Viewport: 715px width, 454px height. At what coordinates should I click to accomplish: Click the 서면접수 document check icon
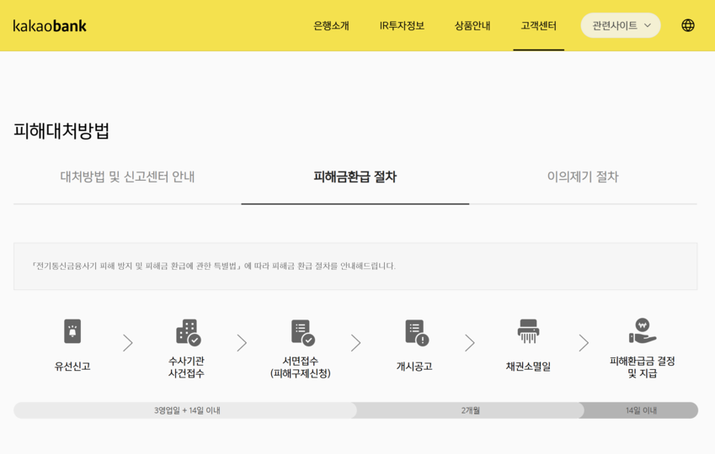click(301, 332)
